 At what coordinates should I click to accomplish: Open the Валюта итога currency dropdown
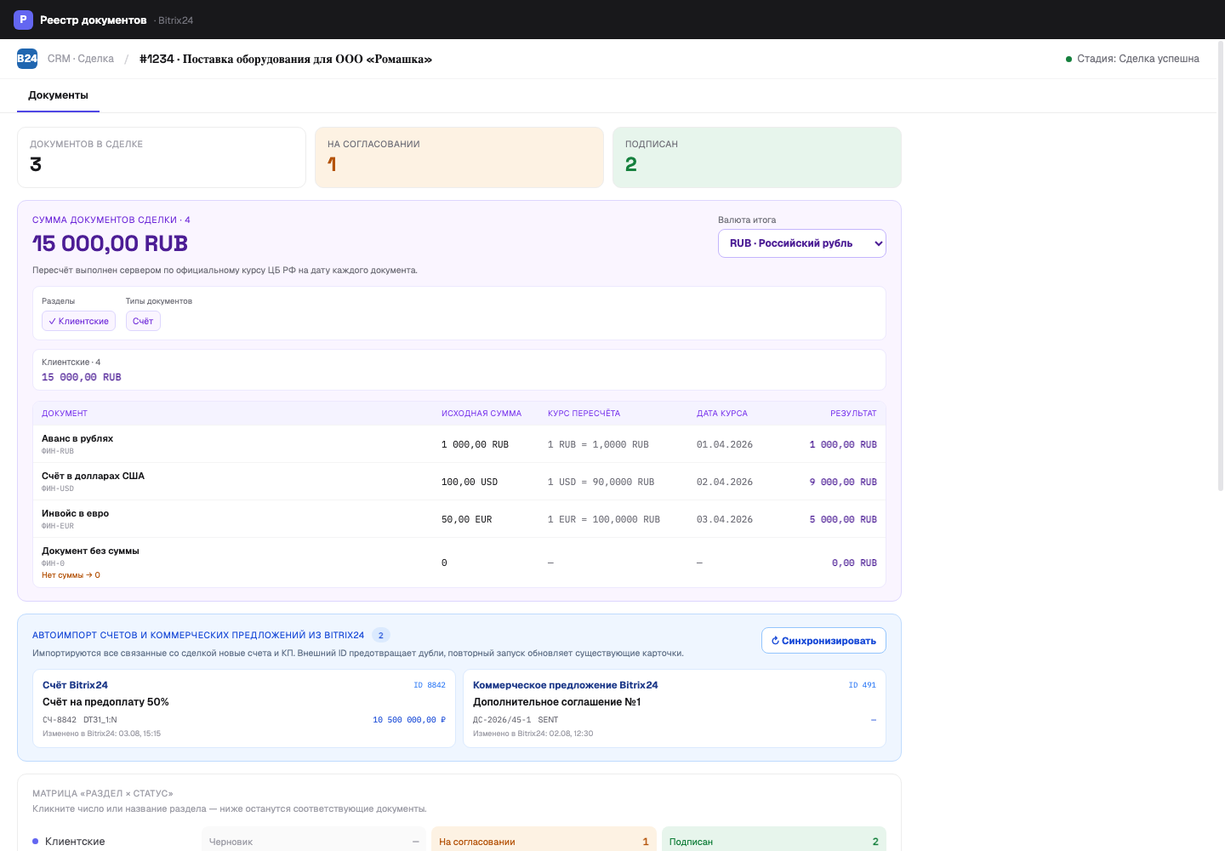(802, 243)
